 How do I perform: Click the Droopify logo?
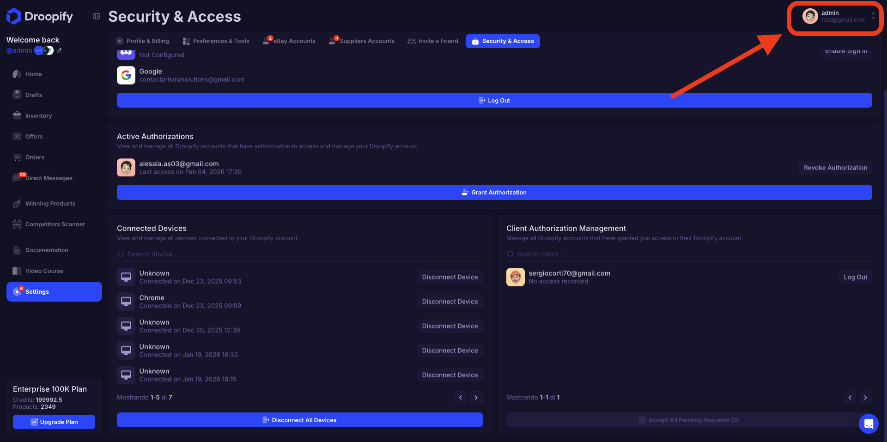coord(40,17)
